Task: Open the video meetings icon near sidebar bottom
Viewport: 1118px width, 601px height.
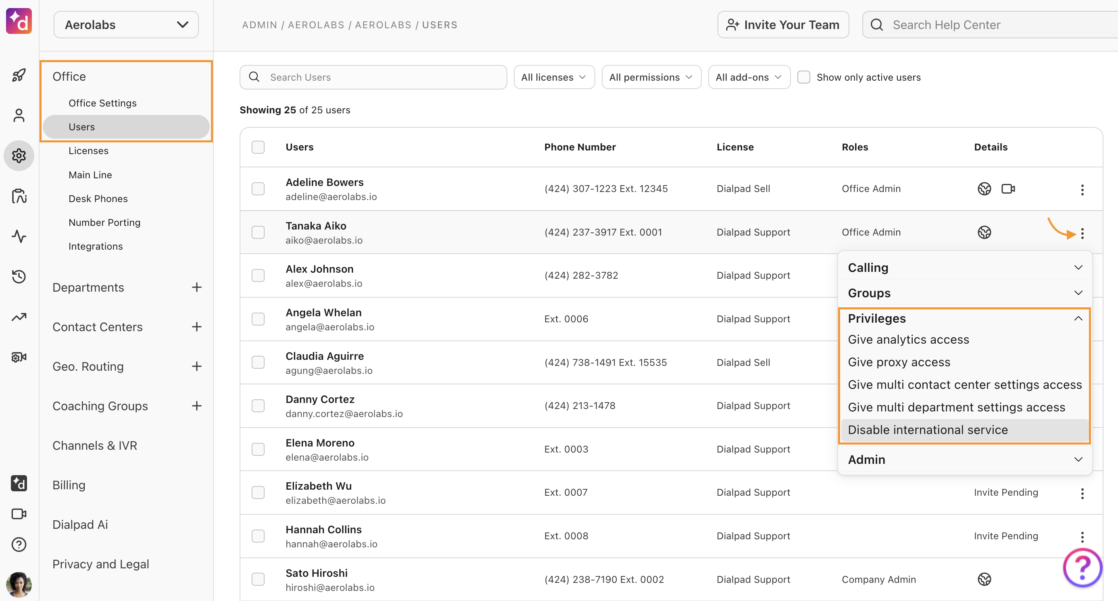Action: (x=19, y=514)
